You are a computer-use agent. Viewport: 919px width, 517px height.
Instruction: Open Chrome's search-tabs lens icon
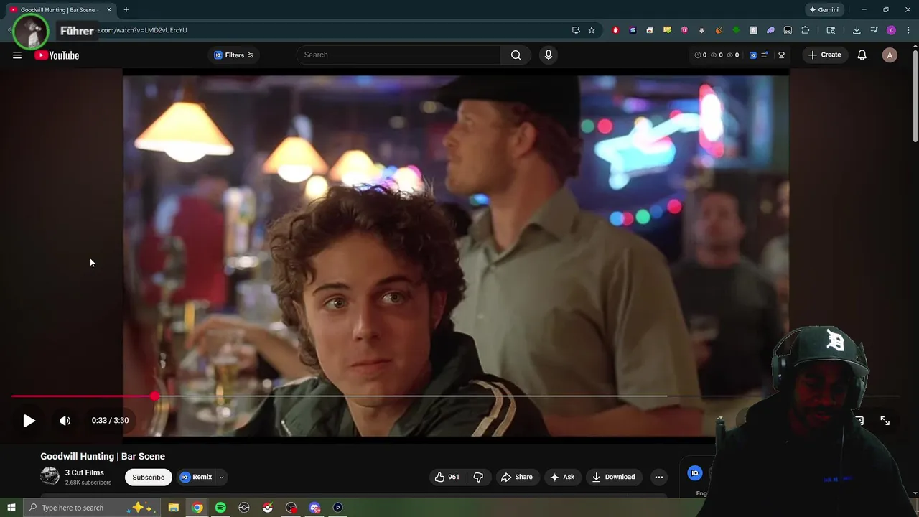[831, 30]
